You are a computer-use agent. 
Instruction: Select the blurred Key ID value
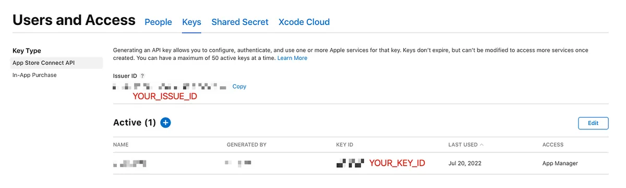350,163
